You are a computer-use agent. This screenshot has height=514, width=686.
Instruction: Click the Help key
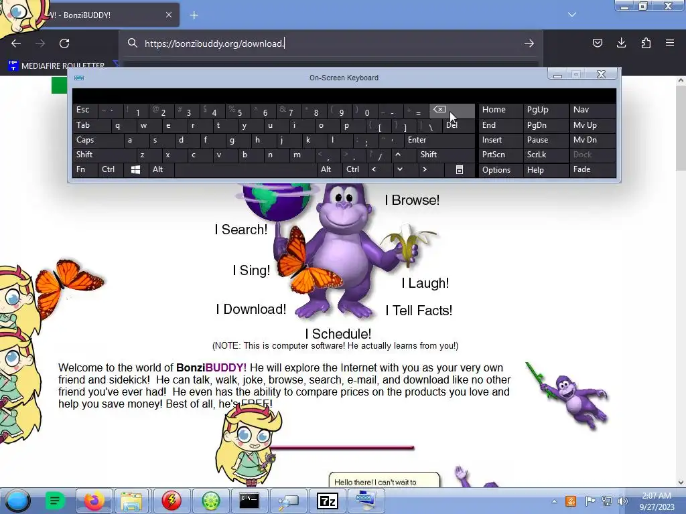545,169
